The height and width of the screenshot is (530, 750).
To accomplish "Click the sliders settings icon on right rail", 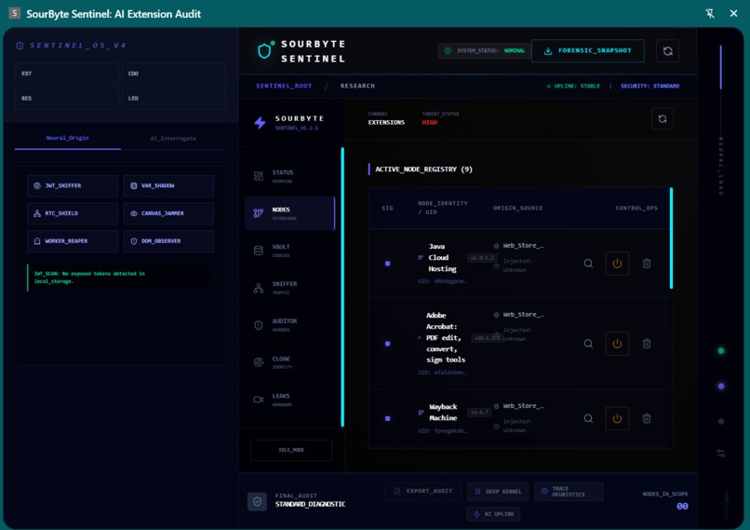I will point(721,453).
